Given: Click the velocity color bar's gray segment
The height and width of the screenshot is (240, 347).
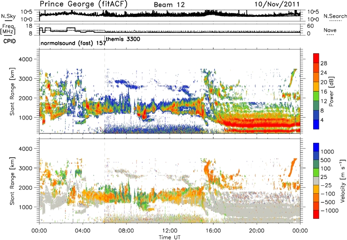Looking at the screenshot, I should click(316, 181).
